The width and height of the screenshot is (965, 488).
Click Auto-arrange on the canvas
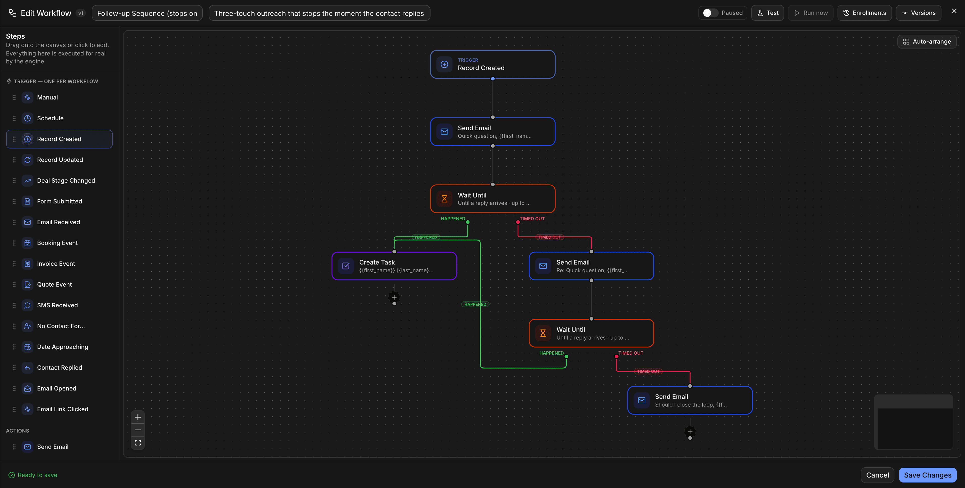point(927,42)
